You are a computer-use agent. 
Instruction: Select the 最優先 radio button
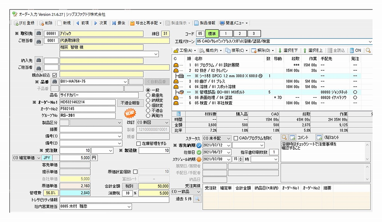click(148, 95)
